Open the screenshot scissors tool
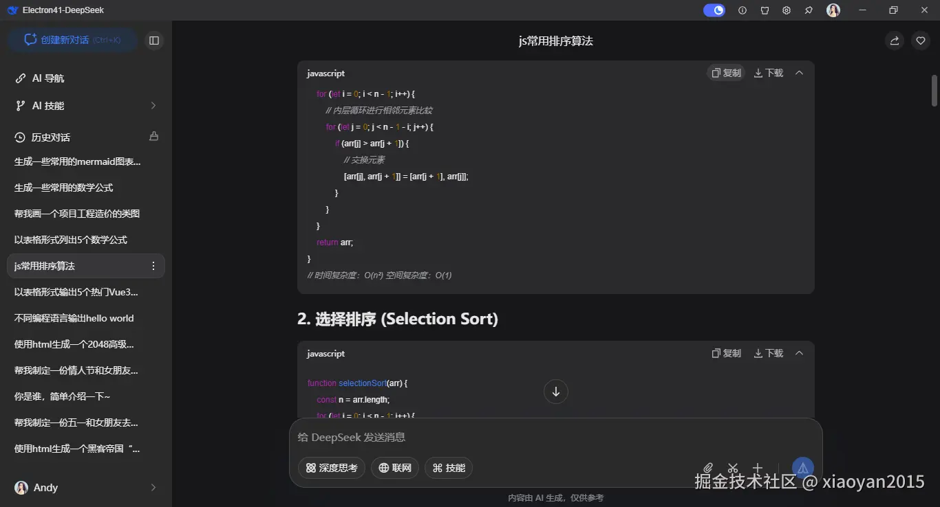 [x=732, y=467]
